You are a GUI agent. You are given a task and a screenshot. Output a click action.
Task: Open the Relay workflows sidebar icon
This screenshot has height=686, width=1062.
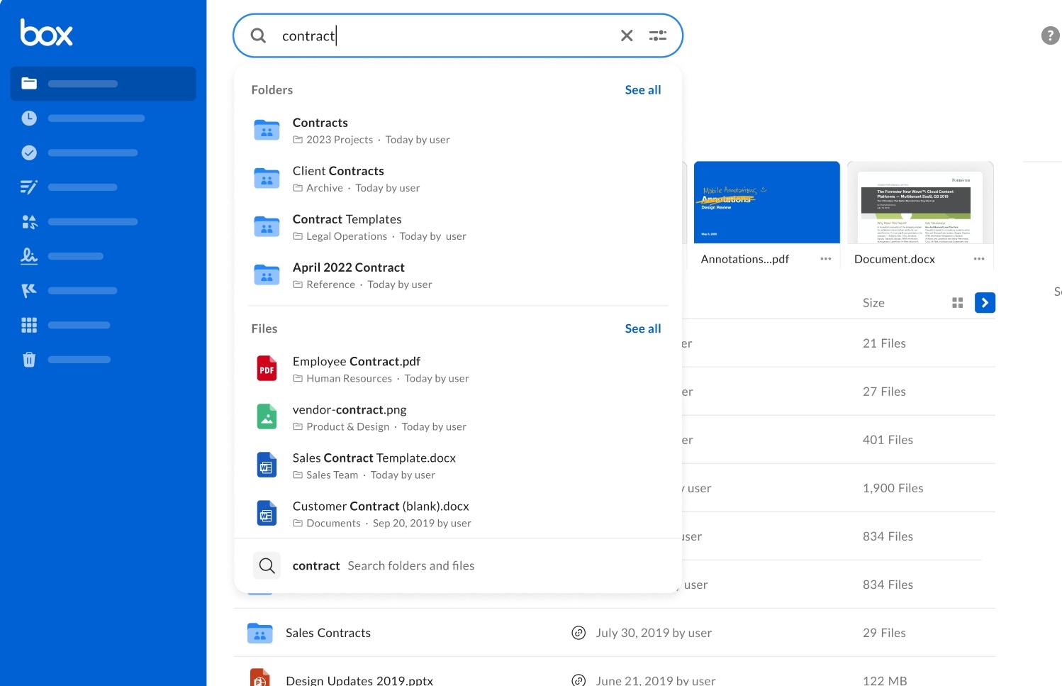pyautogui.click(x=29, y=290)
